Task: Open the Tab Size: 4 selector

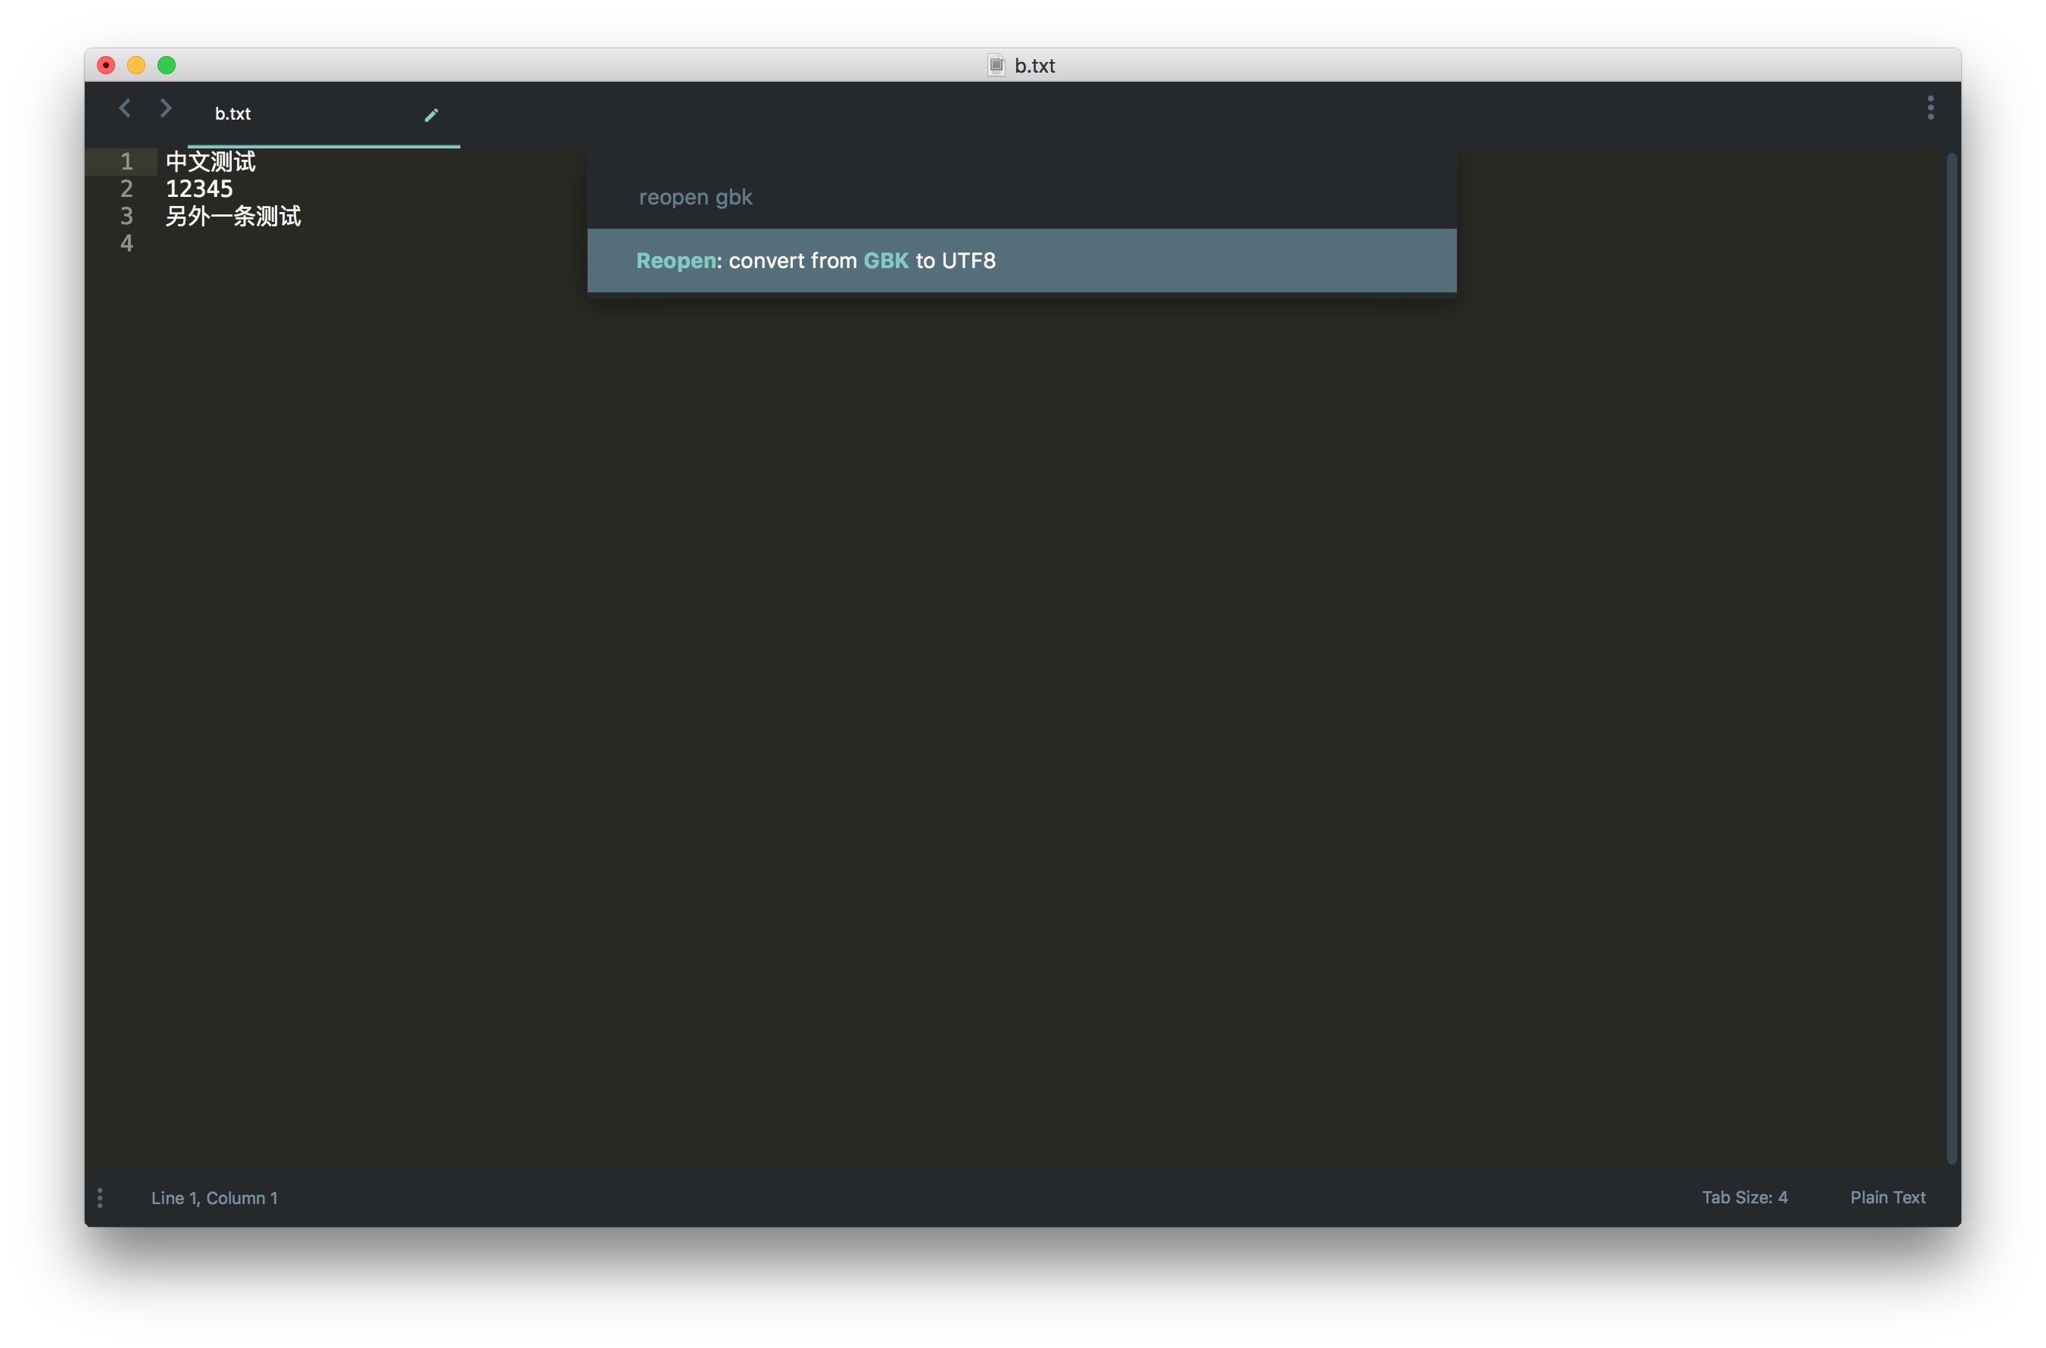Action: pyautogui.click(x=1745, y=1197)
